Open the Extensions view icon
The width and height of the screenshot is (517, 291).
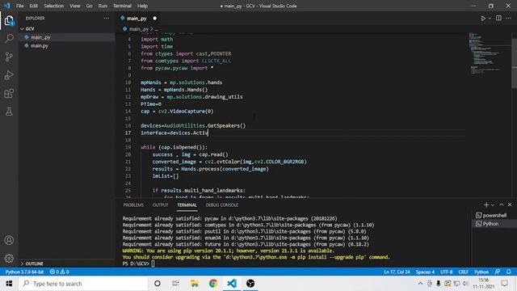[x=9, y=94]
